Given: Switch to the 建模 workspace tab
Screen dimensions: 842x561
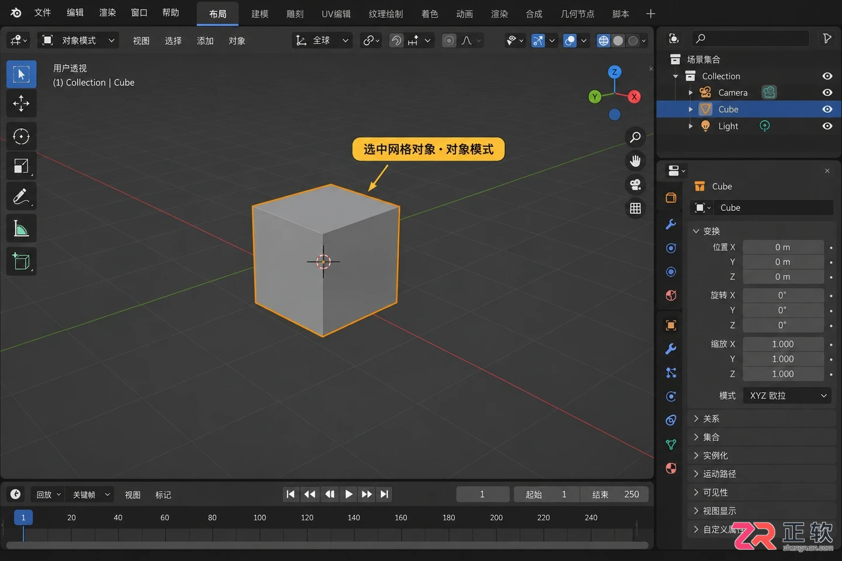Looking at the screenshot, I should tap(260, 14).
